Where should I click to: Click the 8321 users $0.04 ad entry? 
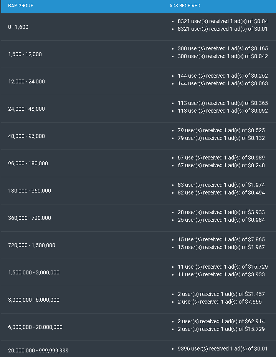coord(223,22)
